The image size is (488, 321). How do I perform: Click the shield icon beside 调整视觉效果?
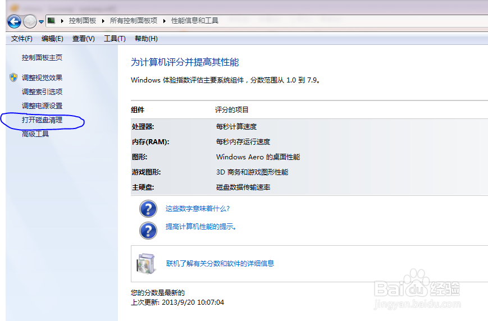tap(13, 77)
